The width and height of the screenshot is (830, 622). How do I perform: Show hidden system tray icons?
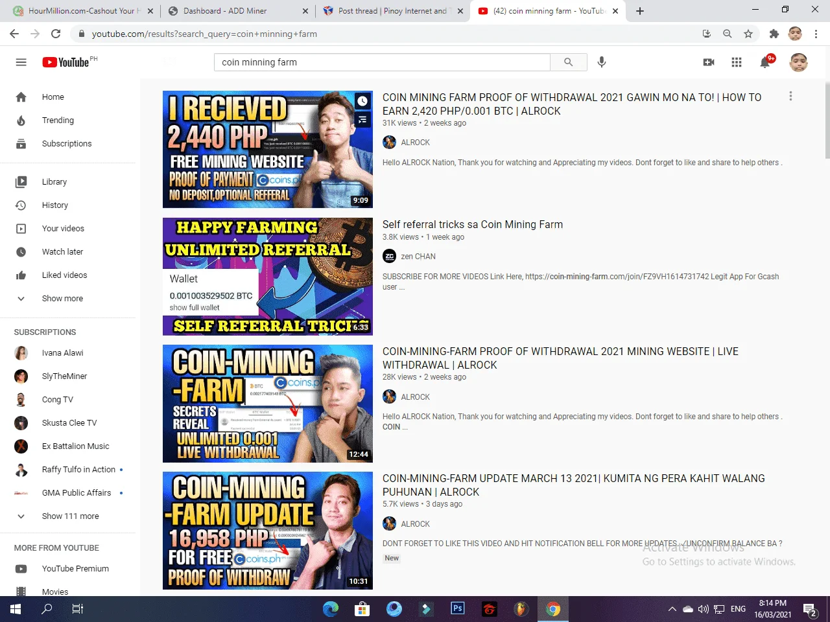click(672, 609)
